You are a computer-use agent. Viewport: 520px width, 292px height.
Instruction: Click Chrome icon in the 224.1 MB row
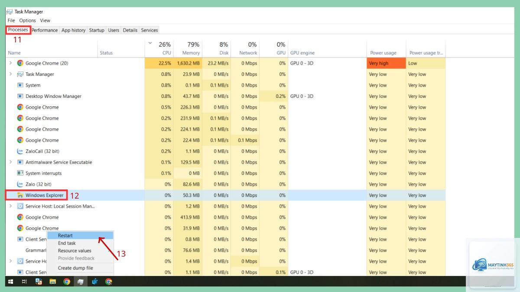click(20, 129)
